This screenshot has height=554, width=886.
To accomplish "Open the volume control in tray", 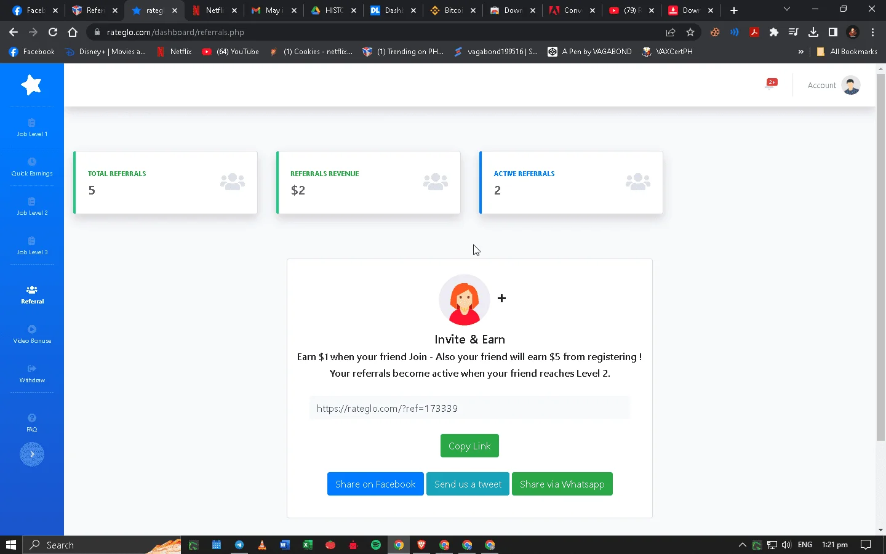I will (x=786, y=545).
